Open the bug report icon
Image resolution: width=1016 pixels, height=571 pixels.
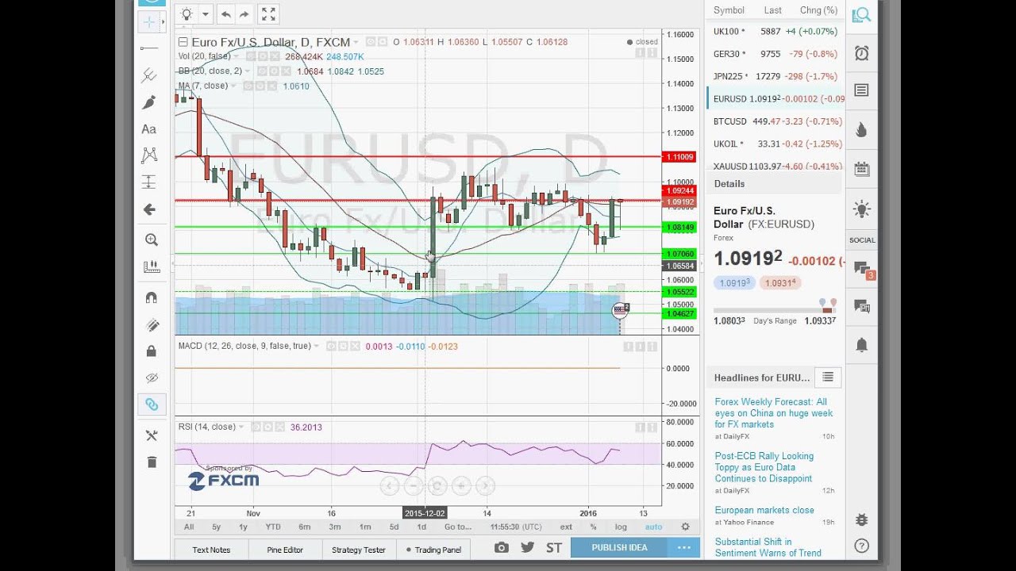(861, 519)
